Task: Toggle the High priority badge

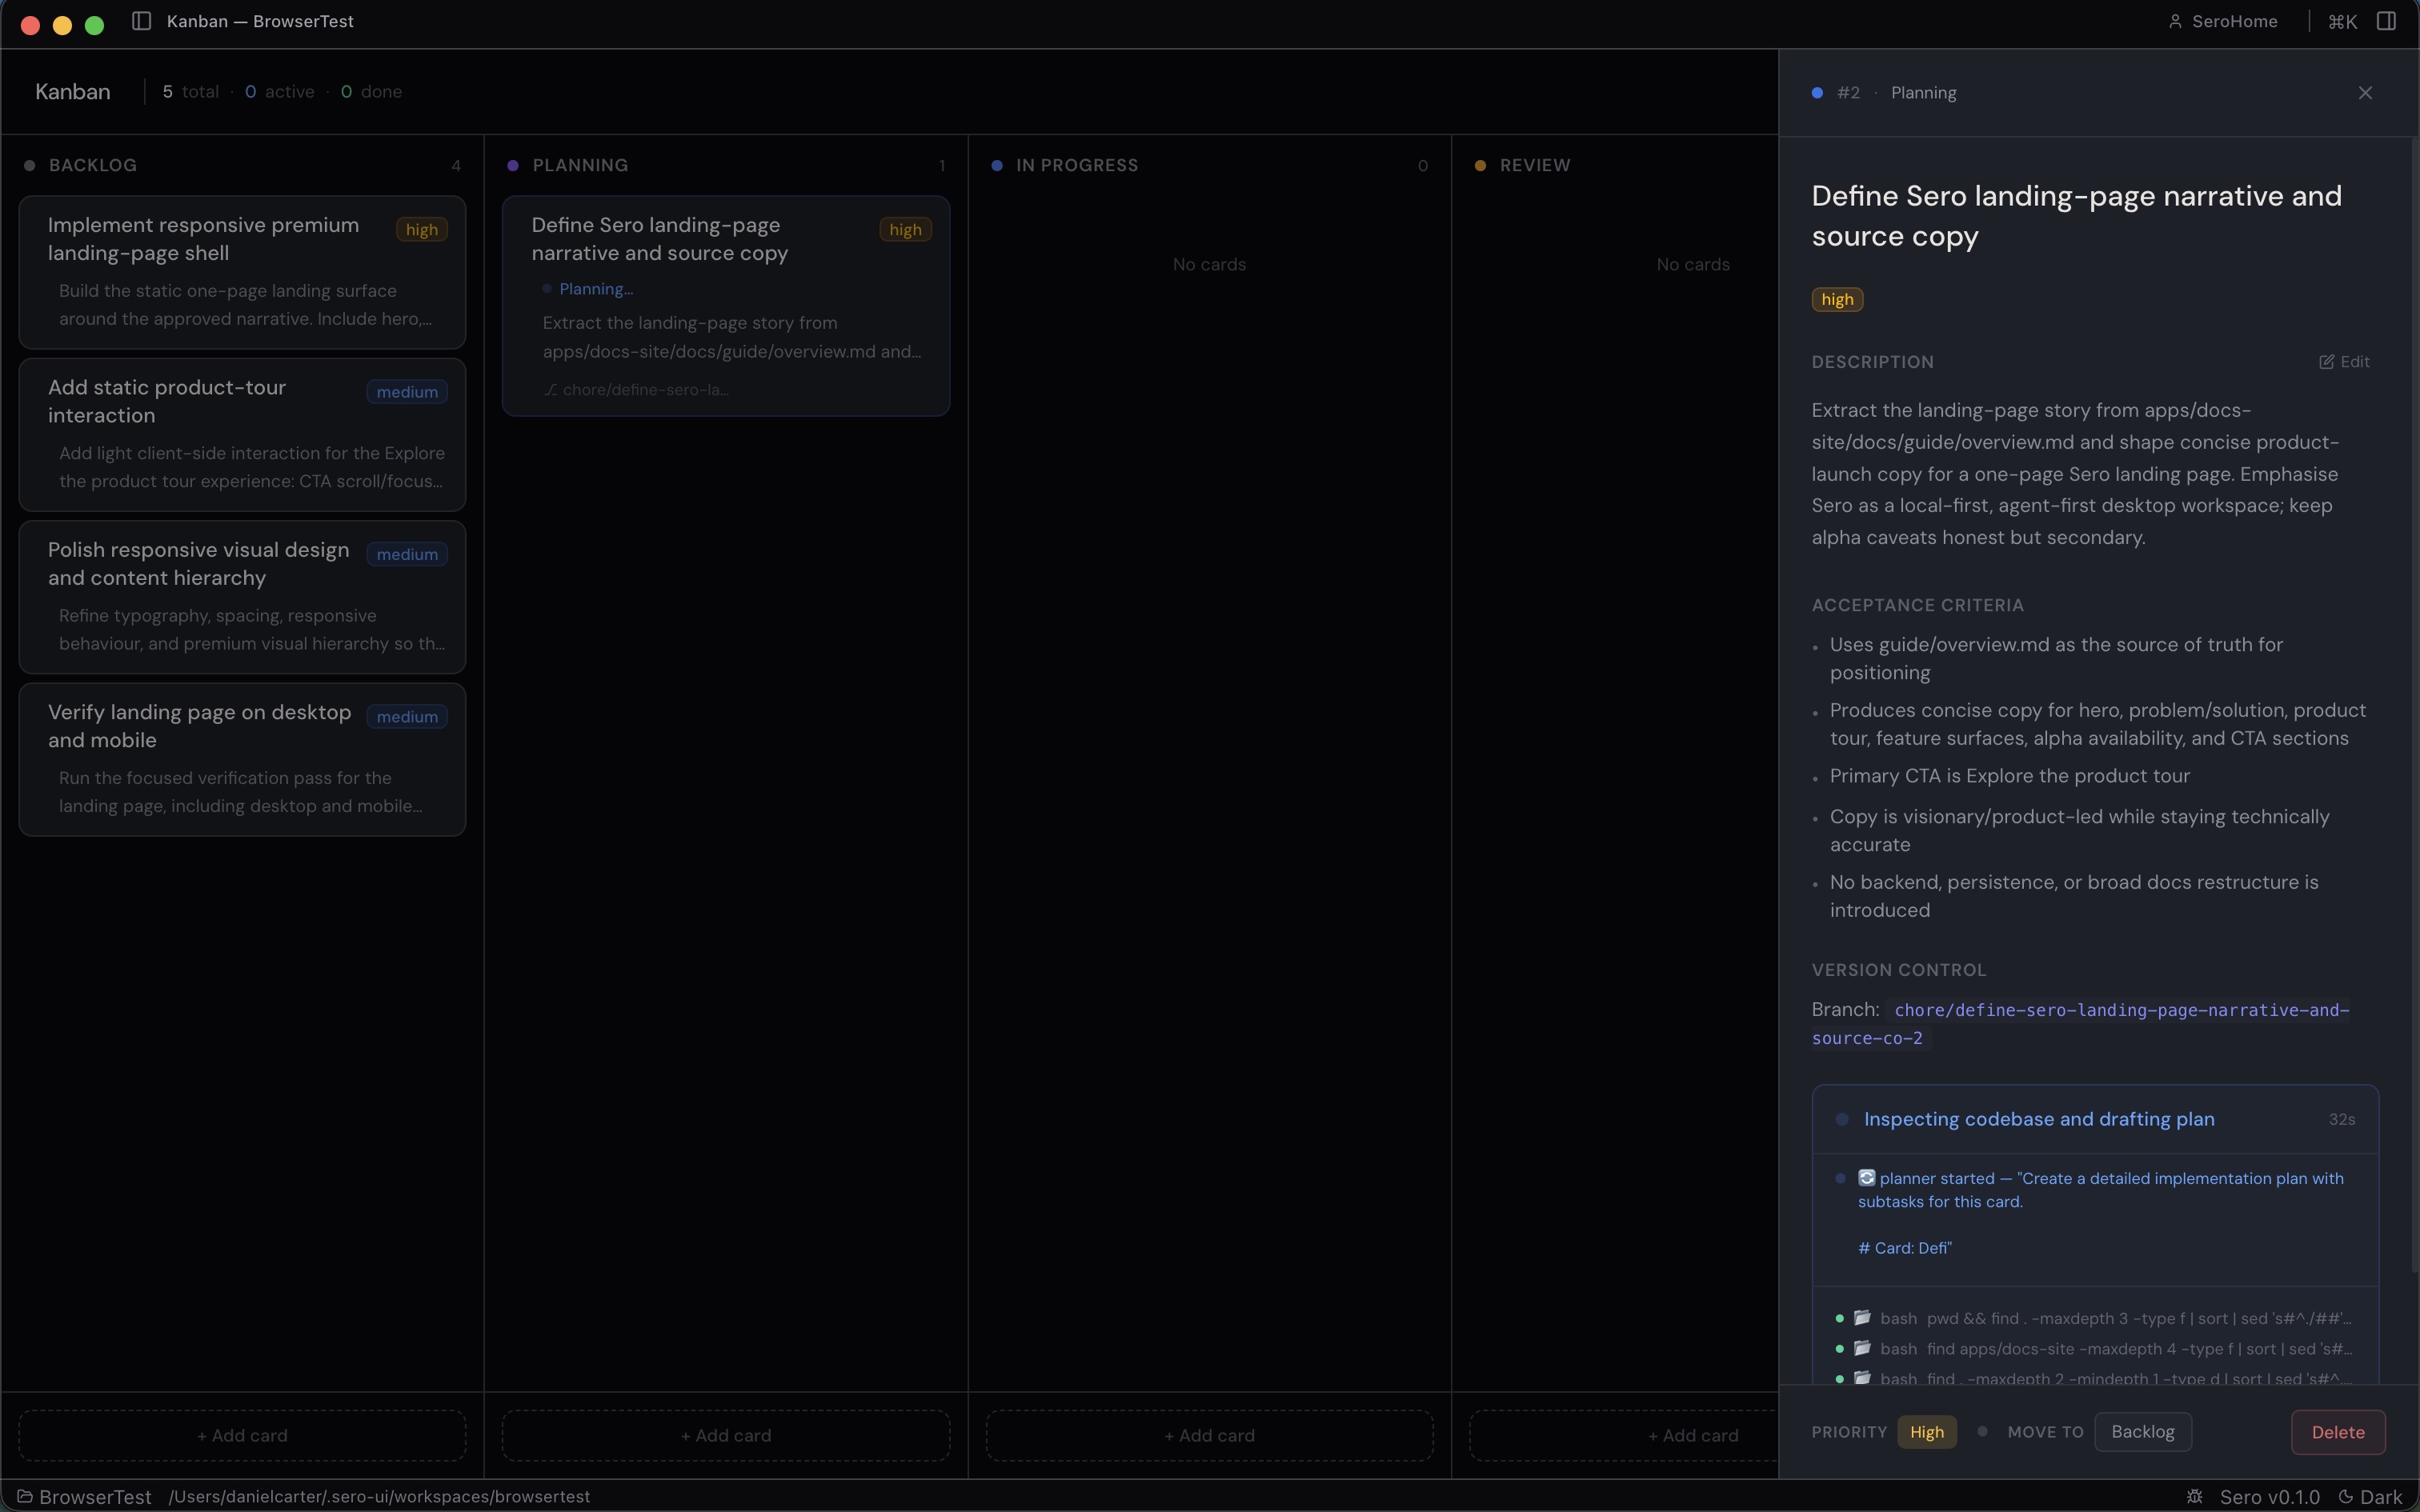Action: coord(1927,1431)
